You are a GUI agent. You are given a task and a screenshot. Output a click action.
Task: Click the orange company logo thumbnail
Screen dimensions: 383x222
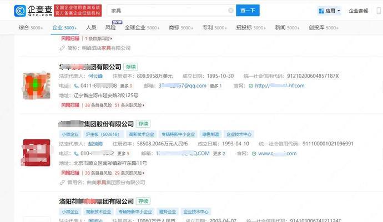pyautogui.click(x=37, y=85)
